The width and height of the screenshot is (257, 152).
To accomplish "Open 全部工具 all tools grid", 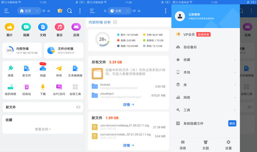I will coord(75,90).
